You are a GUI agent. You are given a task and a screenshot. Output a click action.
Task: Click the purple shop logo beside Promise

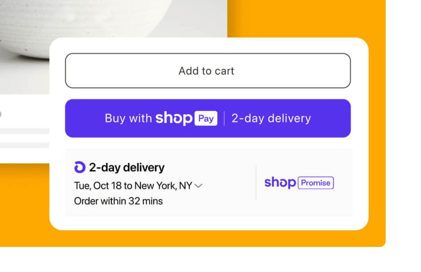click(x=280, y=183)
